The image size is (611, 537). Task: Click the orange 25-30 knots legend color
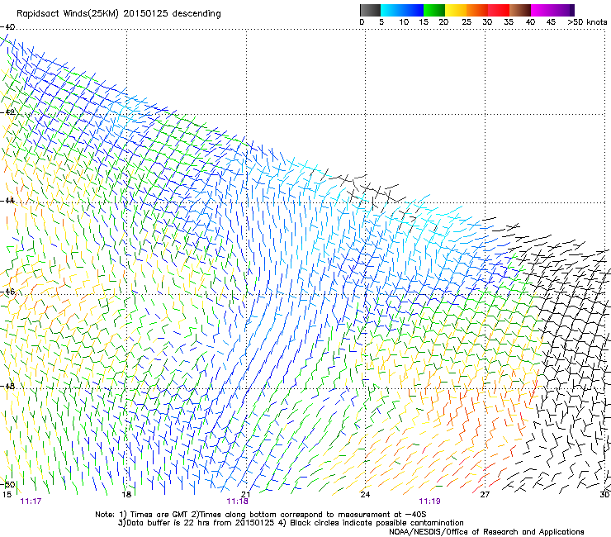477,10
